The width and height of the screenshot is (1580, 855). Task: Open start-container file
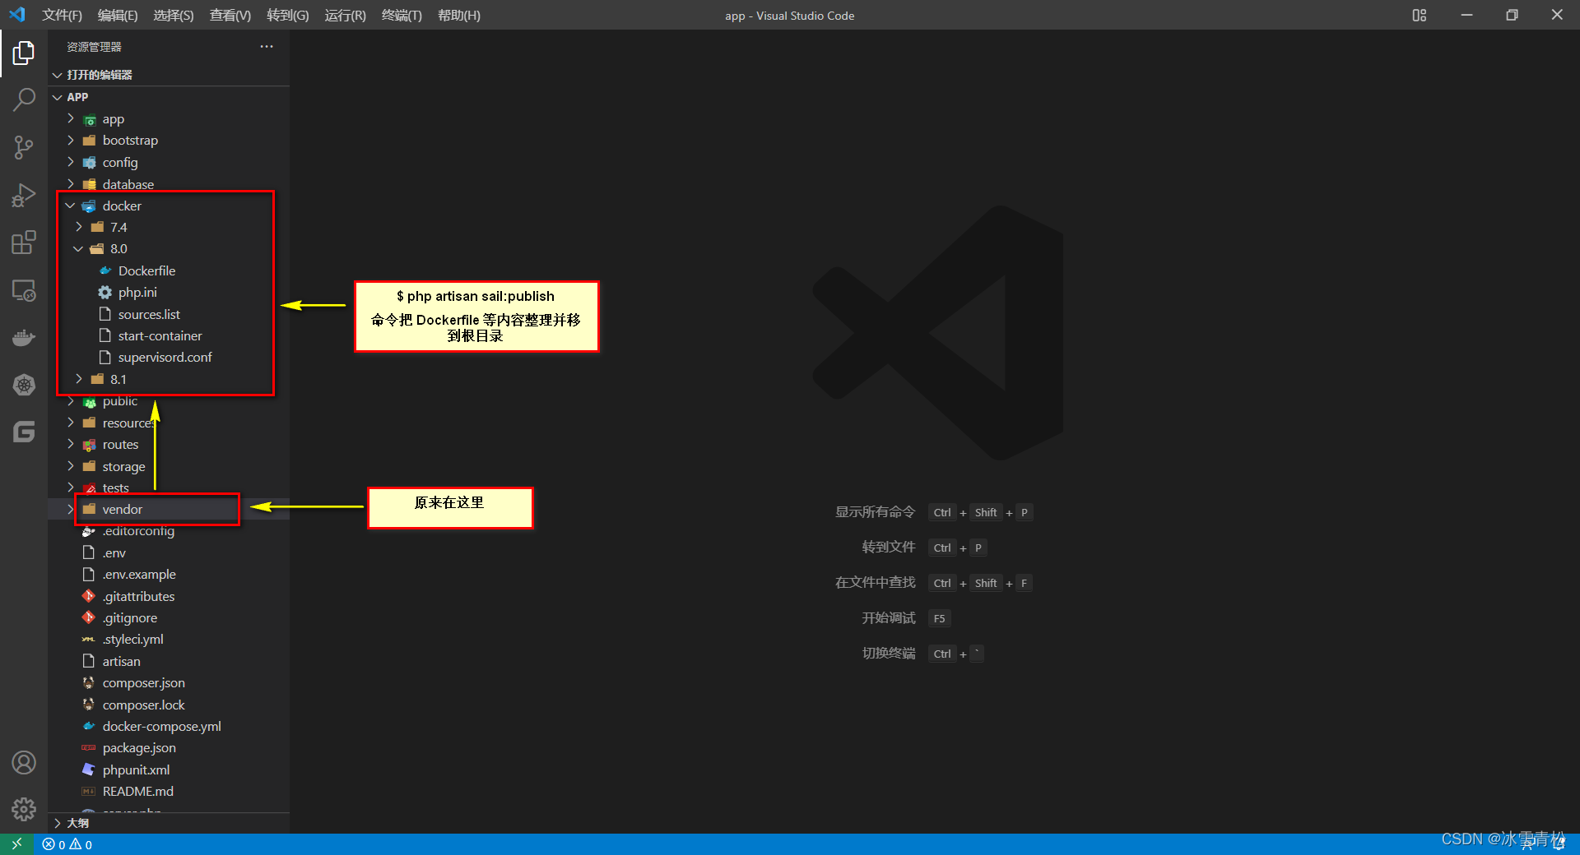(160, 335)
